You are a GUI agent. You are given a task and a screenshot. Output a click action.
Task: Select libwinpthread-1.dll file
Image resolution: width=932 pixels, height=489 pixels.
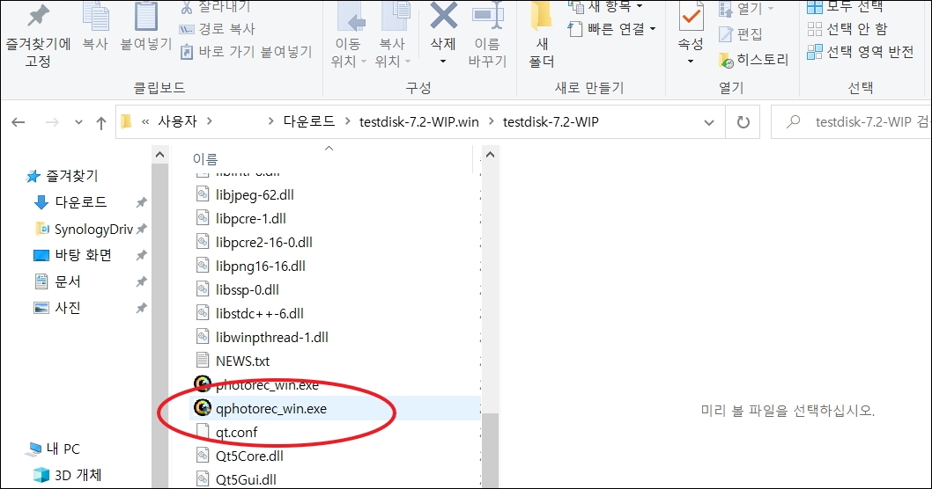click(271, 337)
